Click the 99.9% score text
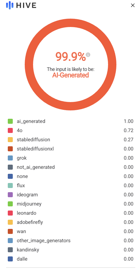140x272 pixels. pyautogui.click(x=71, y=57)
